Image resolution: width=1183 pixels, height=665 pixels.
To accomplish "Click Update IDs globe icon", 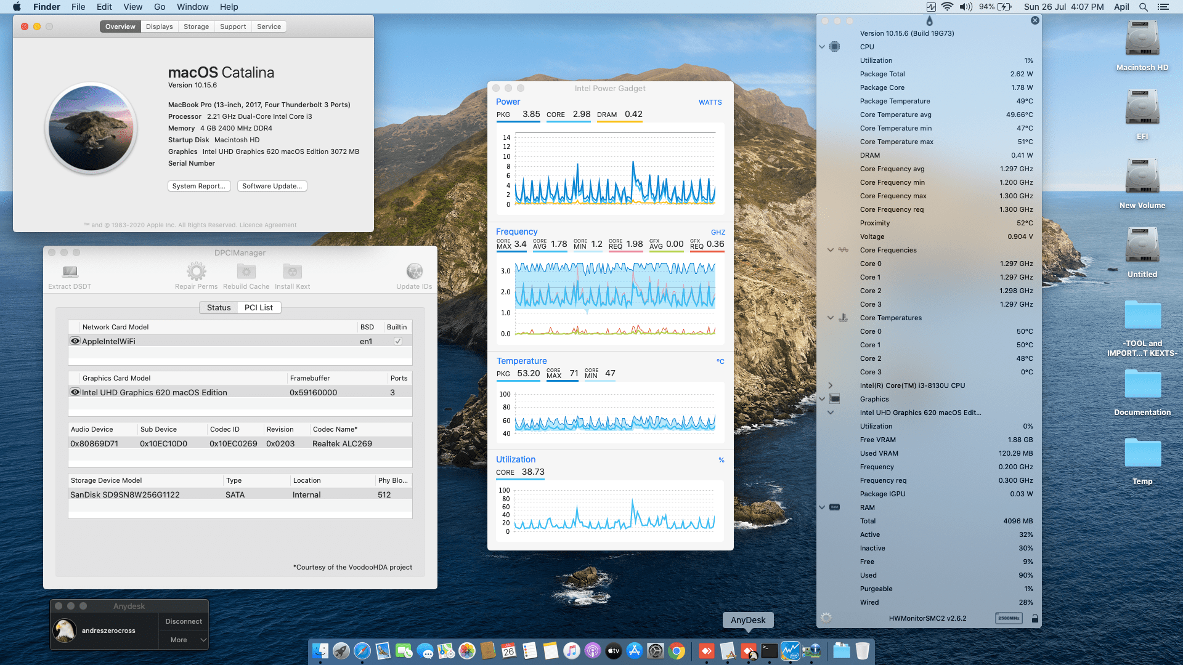I will [x=414, y=271].
